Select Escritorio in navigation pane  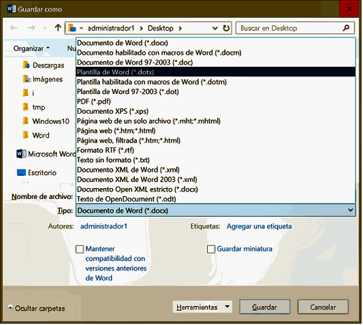click(36, 172)
